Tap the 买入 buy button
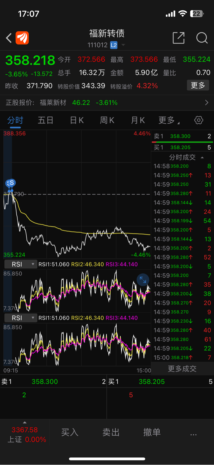 (x=70, y=432)
